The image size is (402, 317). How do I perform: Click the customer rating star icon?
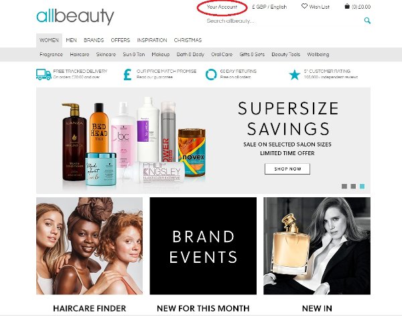294,75
